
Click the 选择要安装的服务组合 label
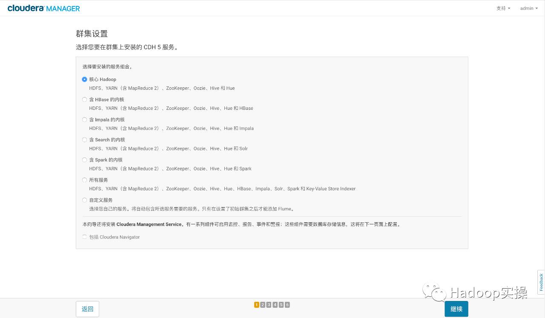point(108,67)
